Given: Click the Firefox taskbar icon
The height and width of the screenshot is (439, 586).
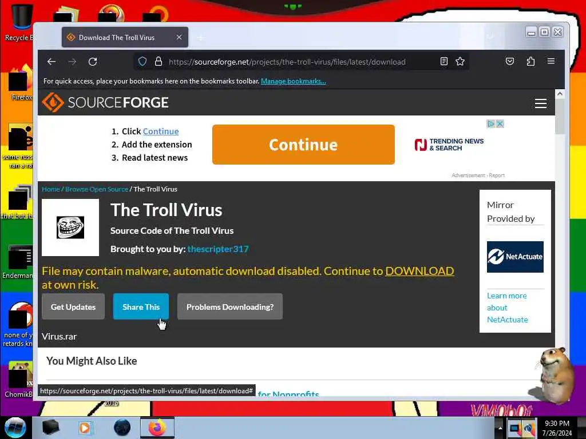Looking at the screenshot, I should (157, 428).
